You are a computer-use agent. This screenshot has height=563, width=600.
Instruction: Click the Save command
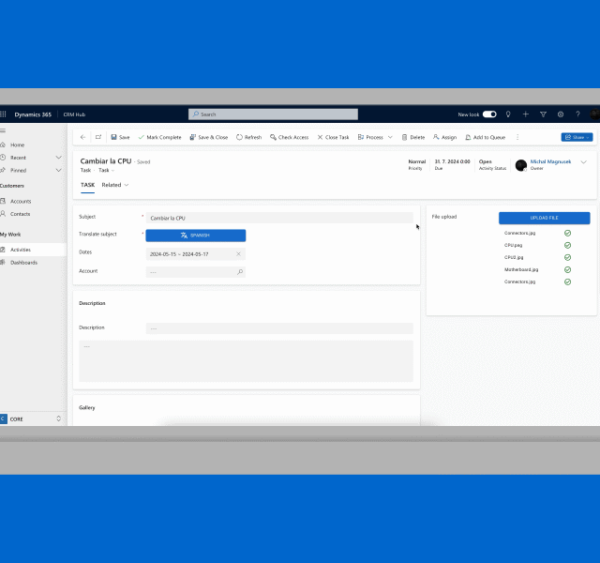pos(120,137)
